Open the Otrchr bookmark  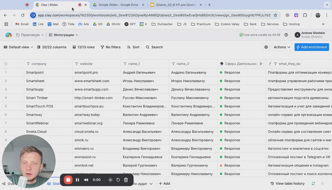tap(113, 24)
